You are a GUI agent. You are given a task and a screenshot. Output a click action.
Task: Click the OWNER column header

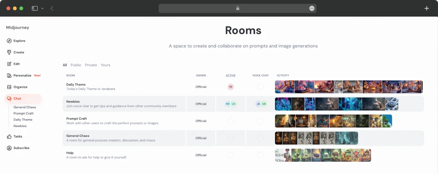pyautogui.click(x=201, y=75)
